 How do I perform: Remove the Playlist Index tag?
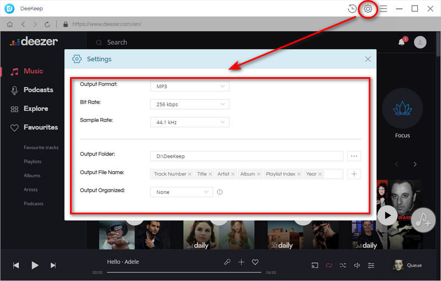[x=299, y=174]
